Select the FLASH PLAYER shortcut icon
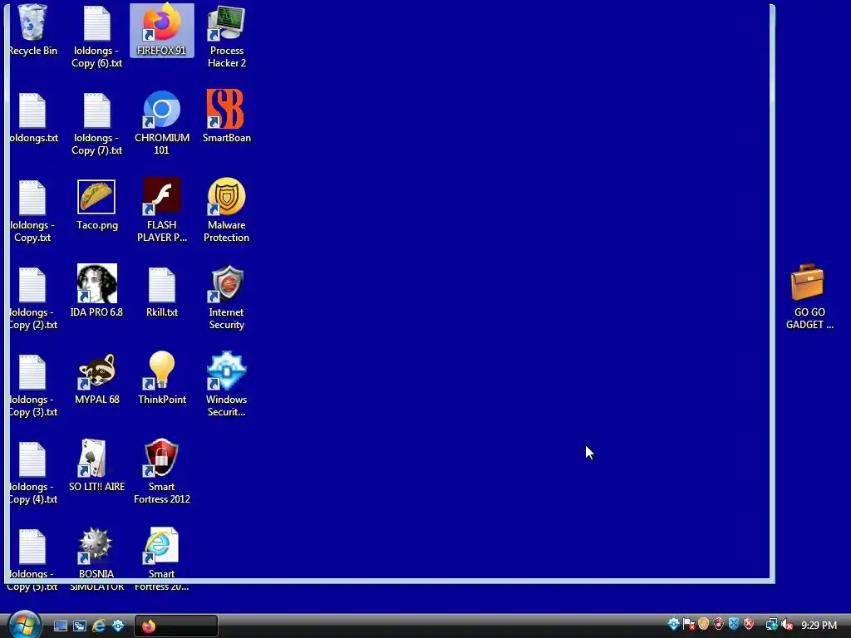The width and height of the screenshot is (851, 638). pos(162,210)
